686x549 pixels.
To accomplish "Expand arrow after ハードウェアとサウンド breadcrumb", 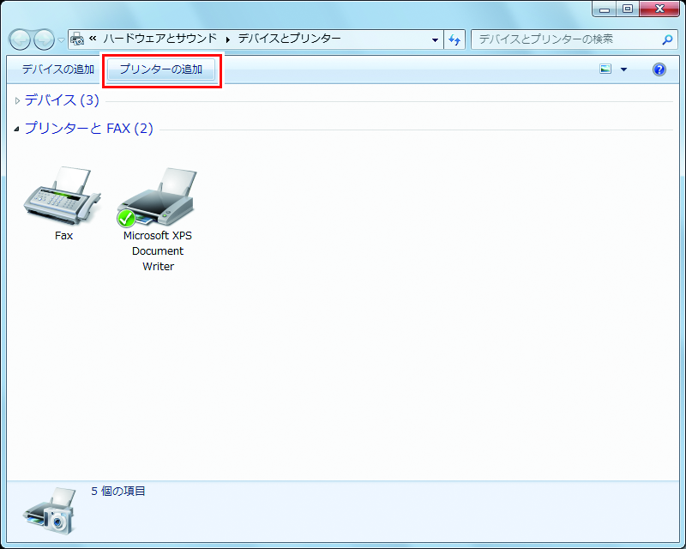I will click(x=228, y=39).
